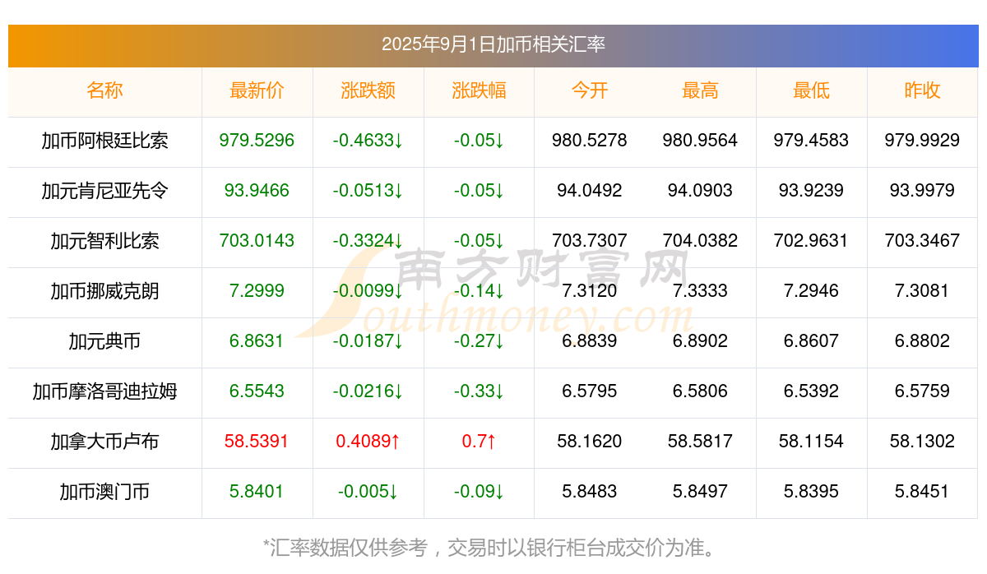Click lowest price 979.4583
The image size is (987, 574).
[811, 141]
